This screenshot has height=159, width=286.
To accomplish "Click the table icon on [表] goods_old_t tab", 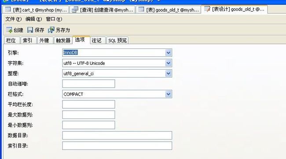I will click(141, 10).
